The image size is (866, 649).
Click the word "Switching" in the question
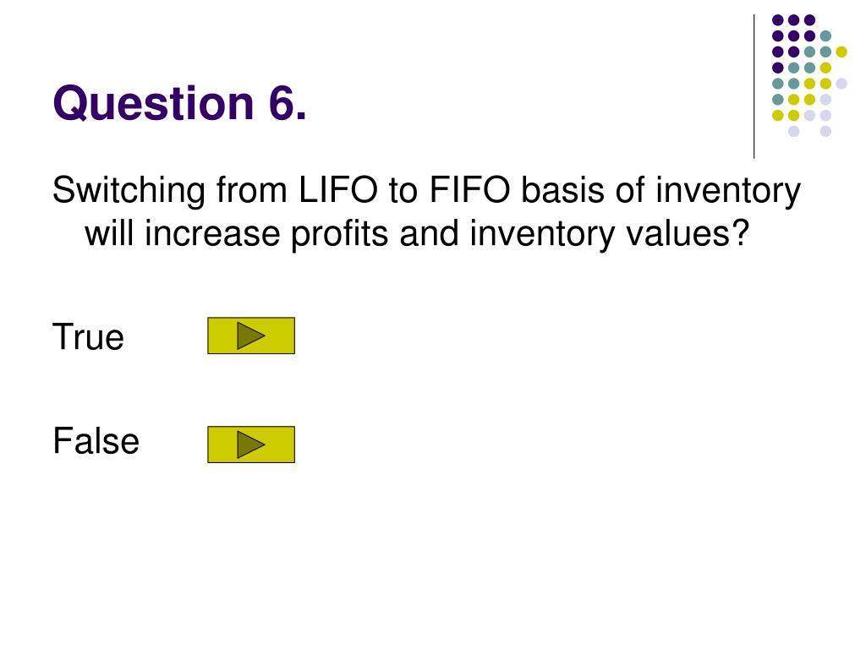point(129,192)
